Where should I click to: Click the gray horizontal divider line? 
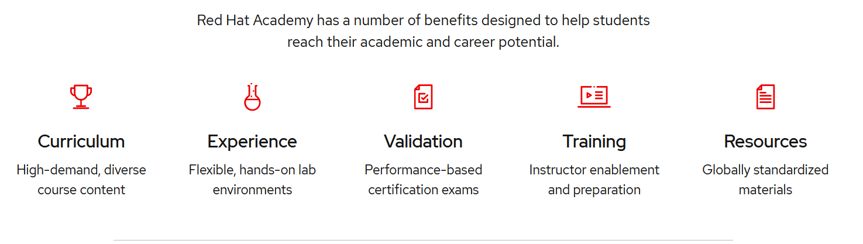423,240
